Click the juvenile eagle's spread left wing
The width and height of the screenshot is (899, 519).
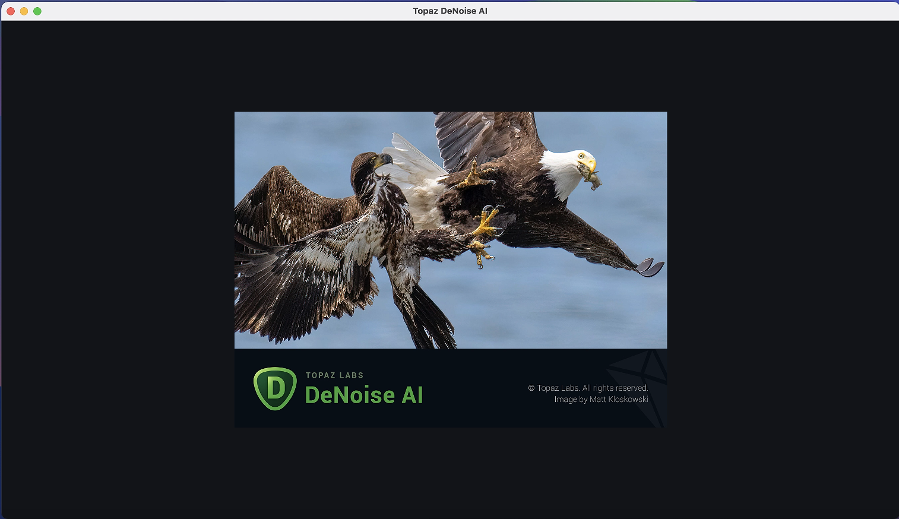pos(297,279)
